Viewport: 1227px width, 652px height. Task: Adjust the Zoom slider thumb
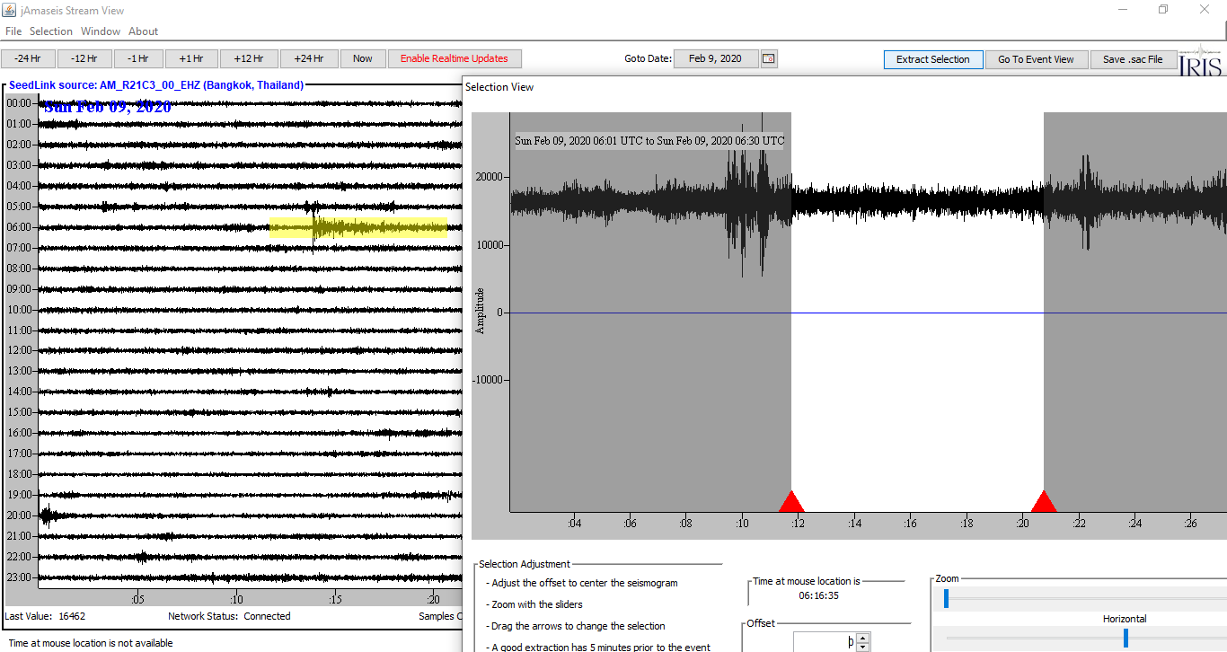(946, 599)
